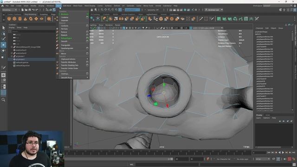Expand Booleans submenu arrow
The image size is (297, 167).
(x=87, y=14)
